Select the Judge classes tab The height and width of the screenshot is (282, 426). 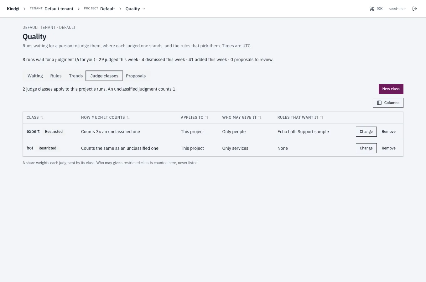click(104, 76)
